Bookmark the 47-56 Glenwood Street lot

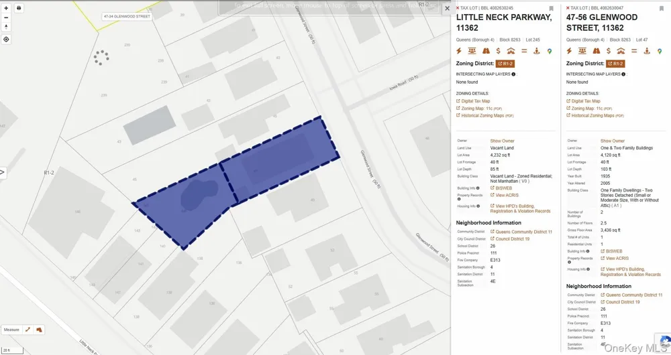coord(662,9)
